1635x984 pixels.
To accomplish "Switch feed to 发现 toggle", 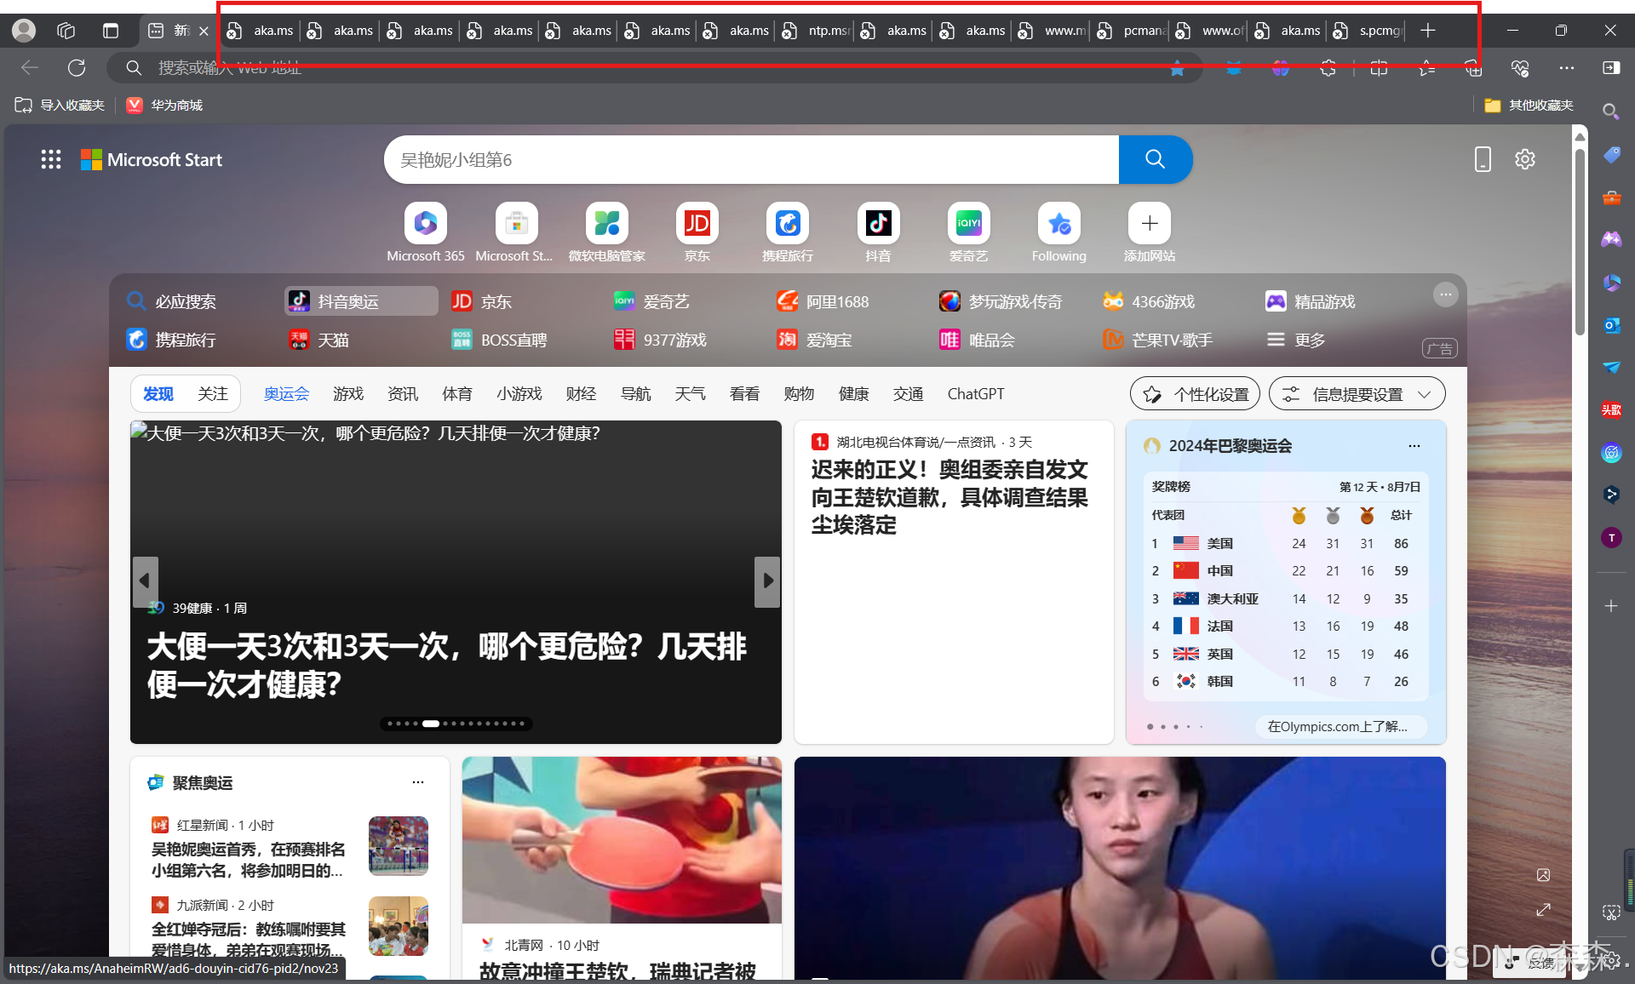I will pos(158,394).
